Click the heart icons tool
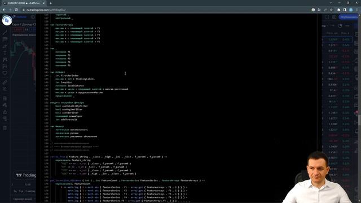This screenshot has width=361, height=203. coord(5,73)
